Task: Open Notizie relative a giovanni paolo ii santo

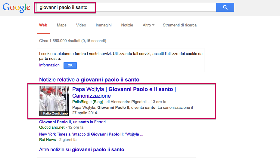Action: (x=89, y=79)
